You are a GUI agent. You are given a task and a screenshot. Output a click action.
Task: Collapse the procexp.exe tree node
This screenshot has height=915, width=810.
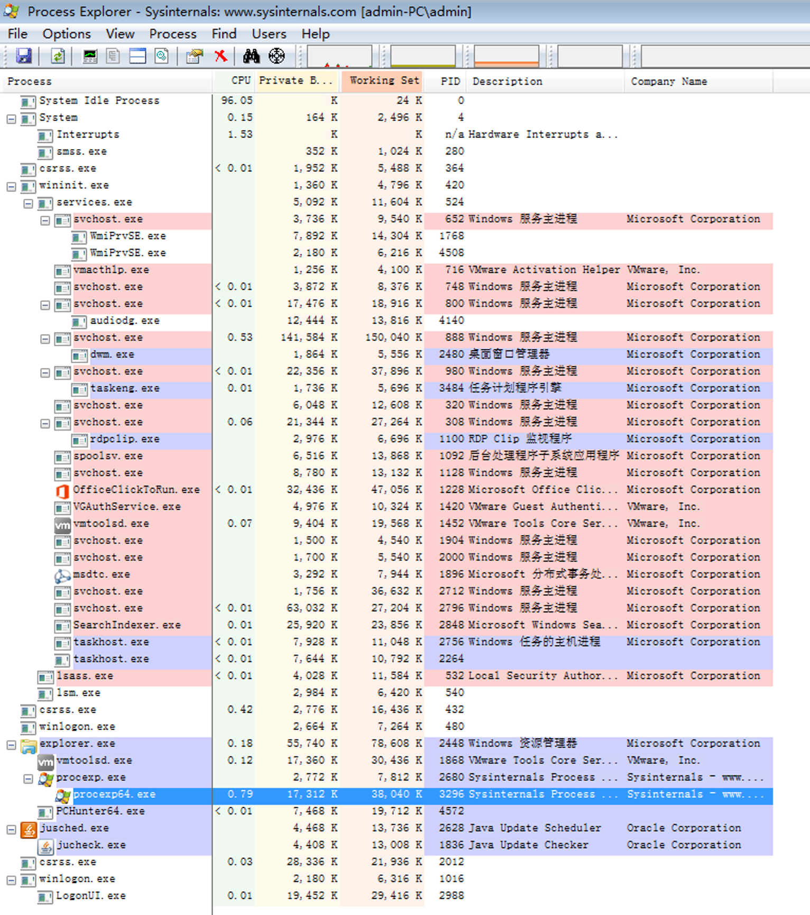(28, 779)
